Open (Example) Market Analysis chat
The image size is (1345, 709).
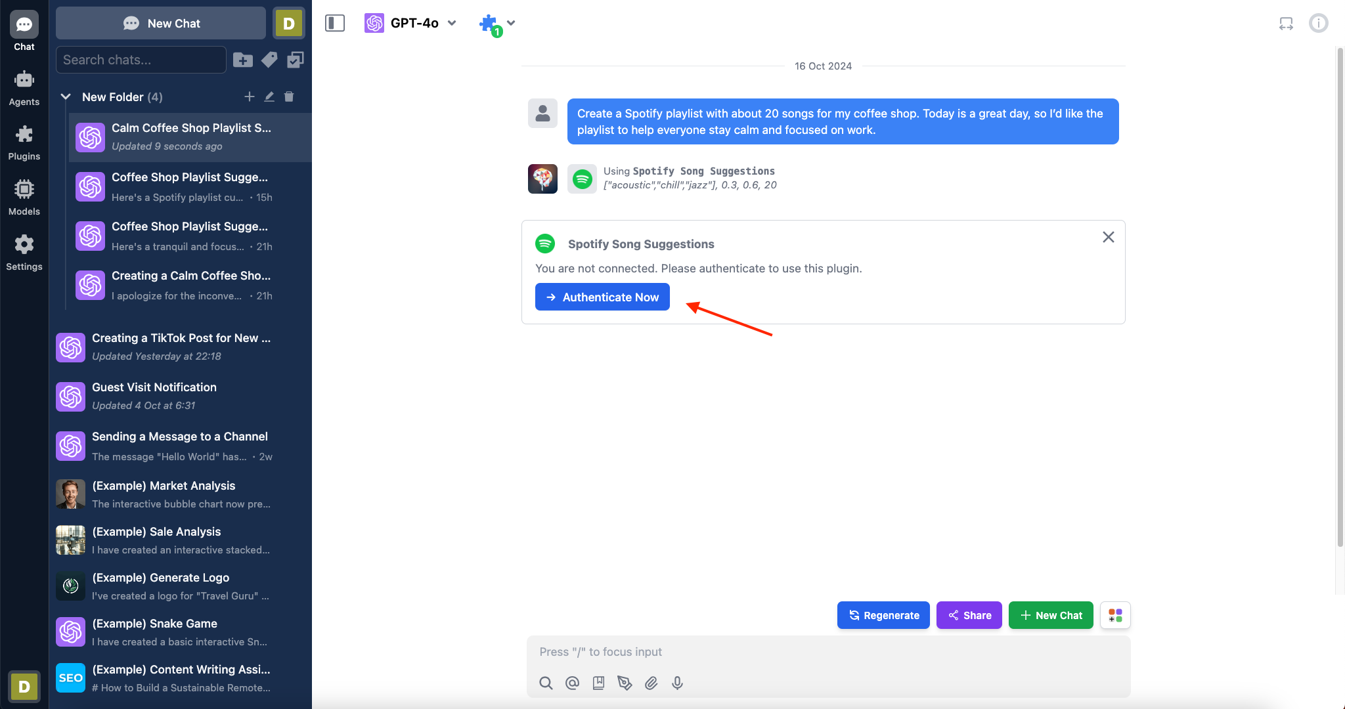click(181, 494)
